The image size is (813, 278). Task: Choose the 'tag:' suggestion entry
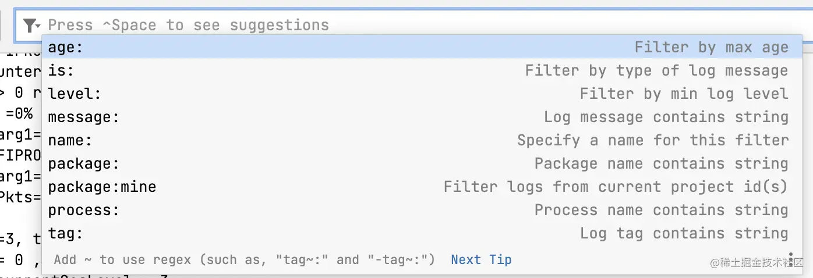(x=66, y=234)
